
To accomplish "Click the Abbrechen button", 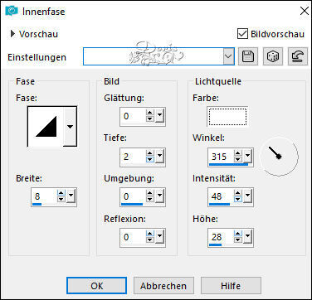I will (163, 286).
